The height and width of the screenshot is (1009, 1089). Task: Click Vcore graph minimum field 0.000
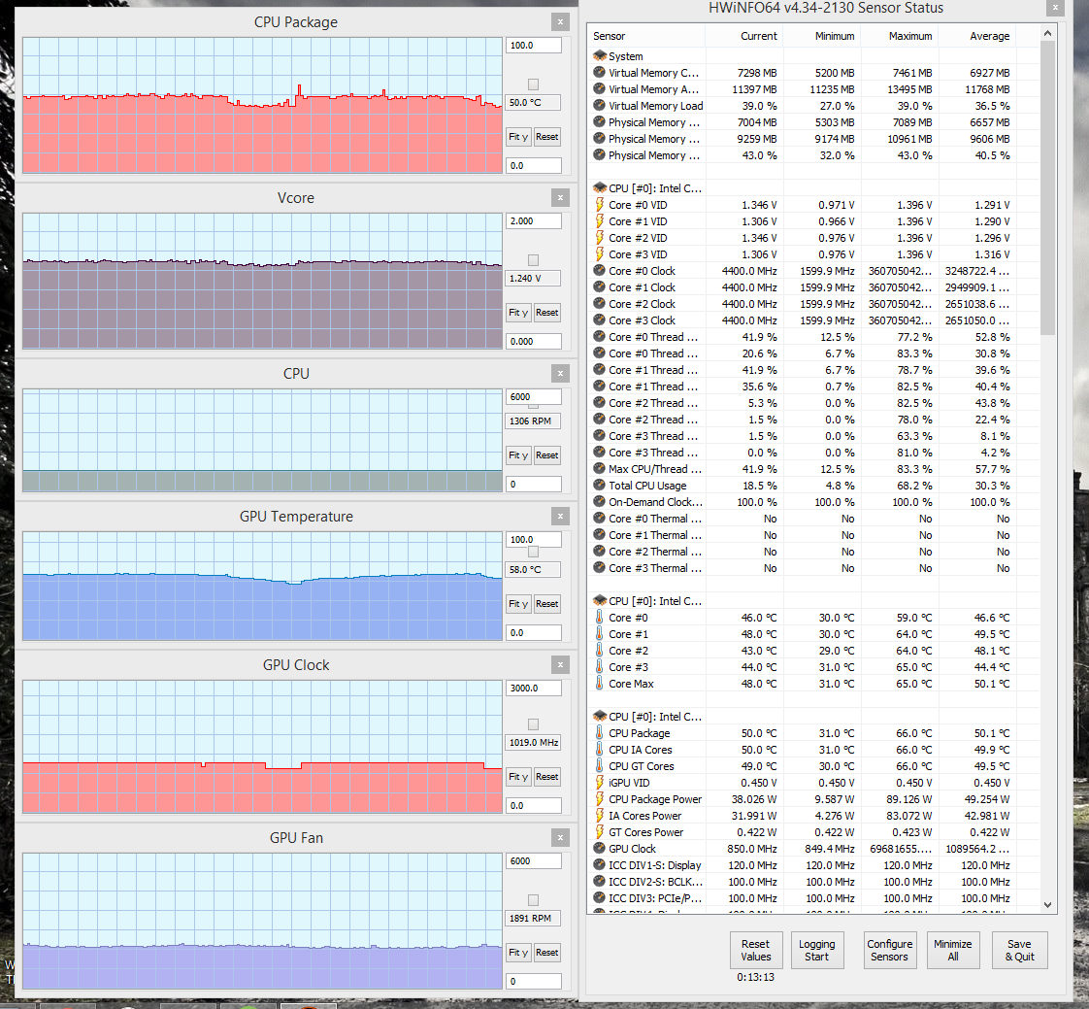tap(534, 341)
